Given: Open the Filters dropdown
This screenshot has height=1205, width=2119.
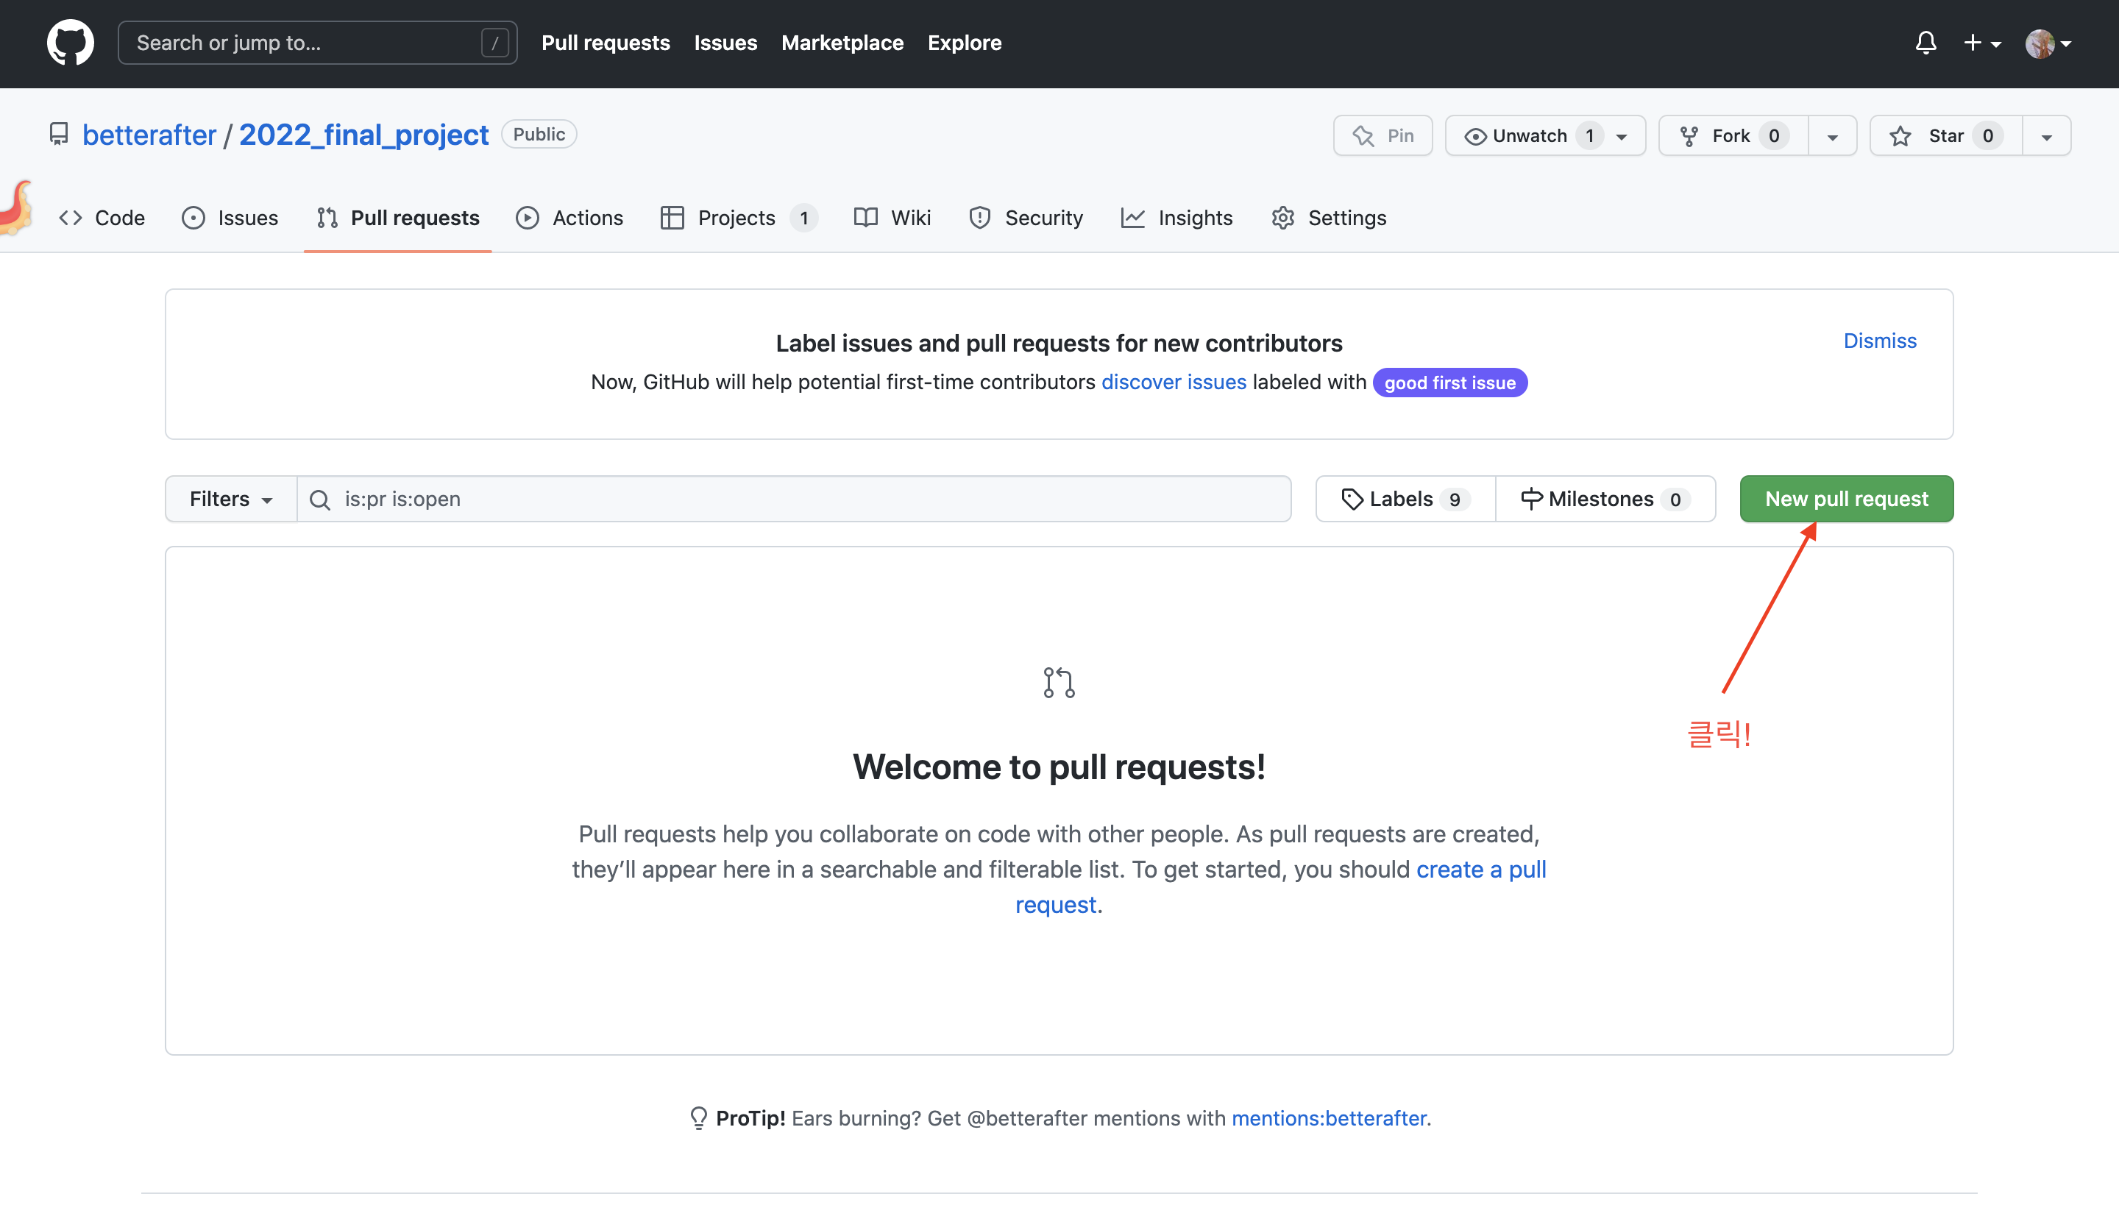Looking at the screenshot, I should [230, 498].
